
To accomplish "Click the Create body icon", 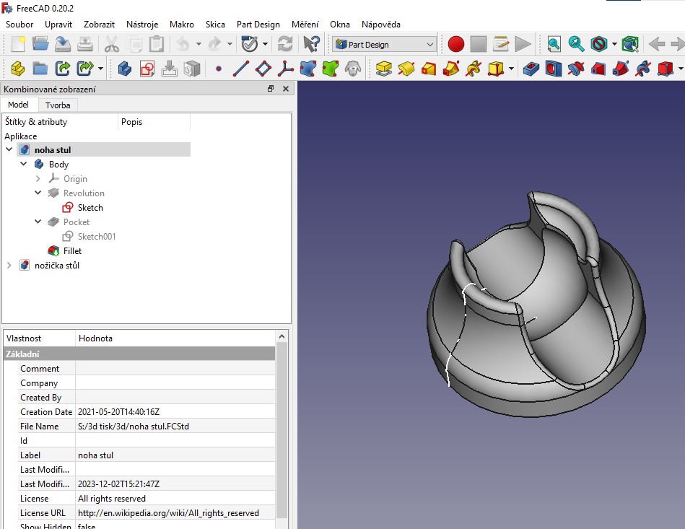I will pos(125,69).
